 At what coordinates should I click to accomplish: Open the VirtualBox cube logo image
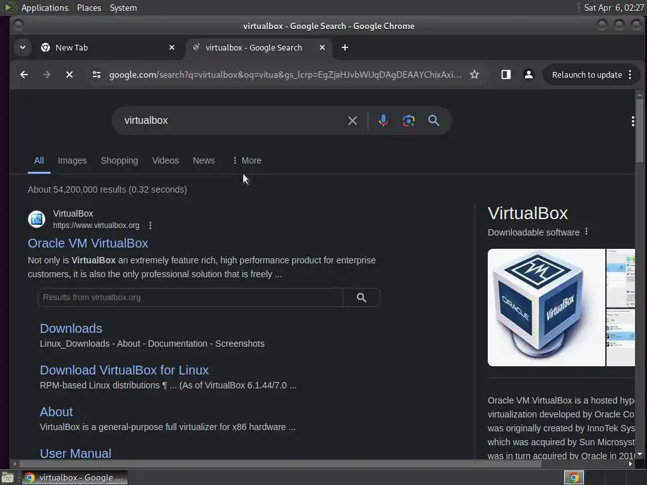547,308
